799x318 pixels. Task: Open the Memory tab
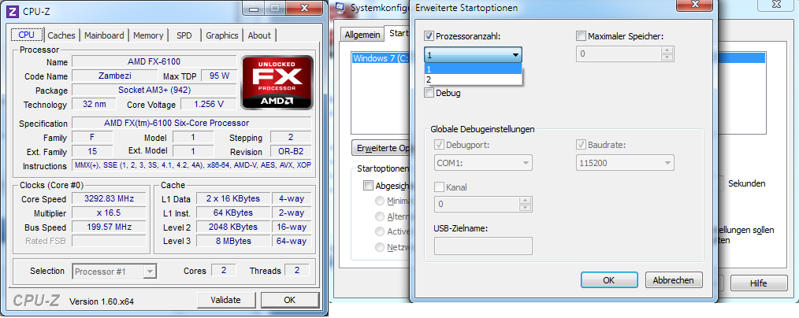(x=148, y=35)
